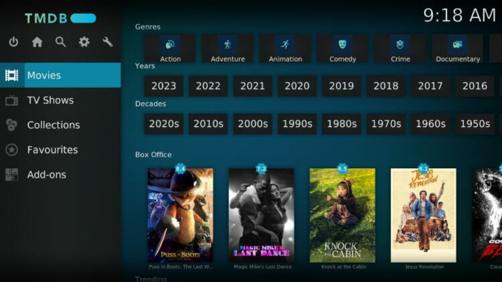This screenshot has height=282, width=502.
Task: Click the star icon beside Favourites
Action: (x=12, y=150)
